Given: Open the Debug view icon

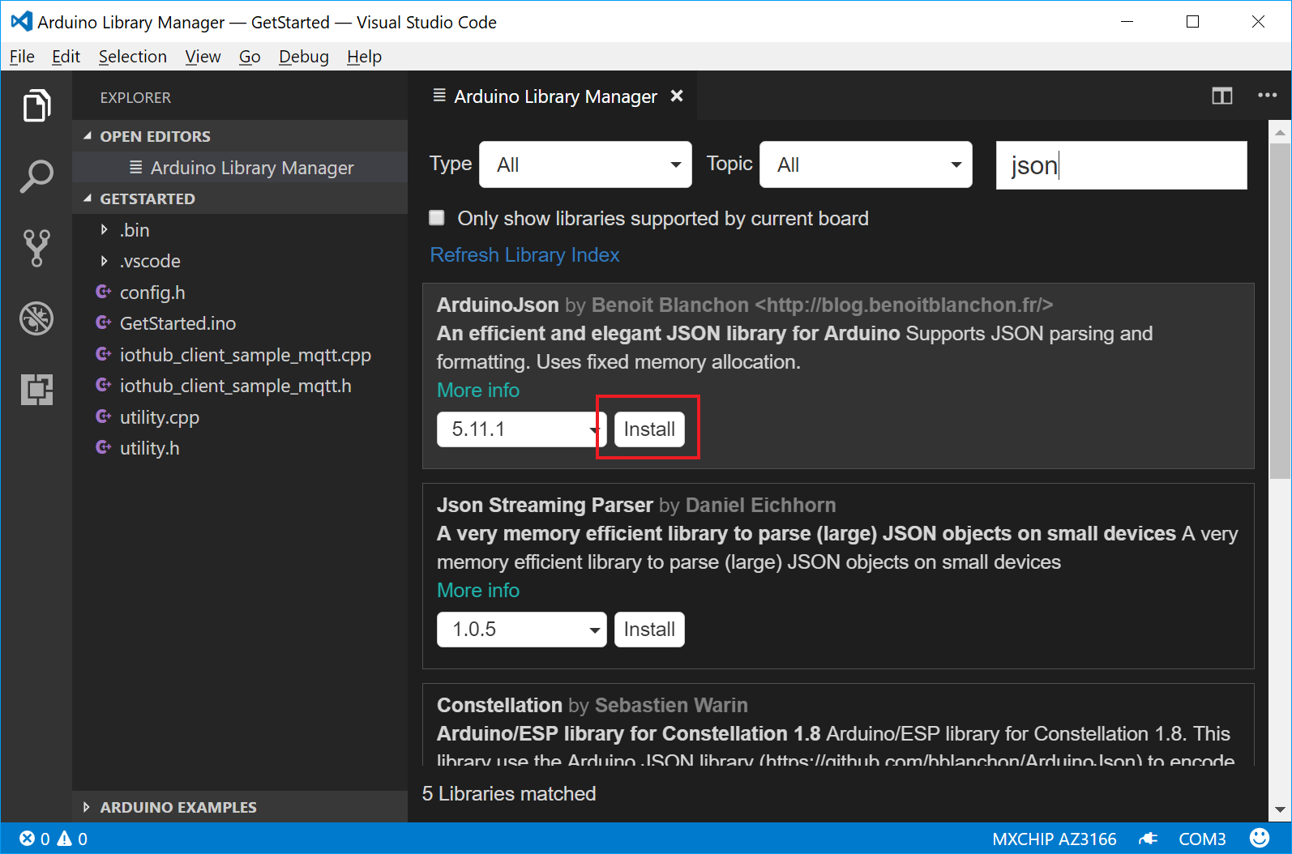Looking at the screenshot, I should 36,318.
